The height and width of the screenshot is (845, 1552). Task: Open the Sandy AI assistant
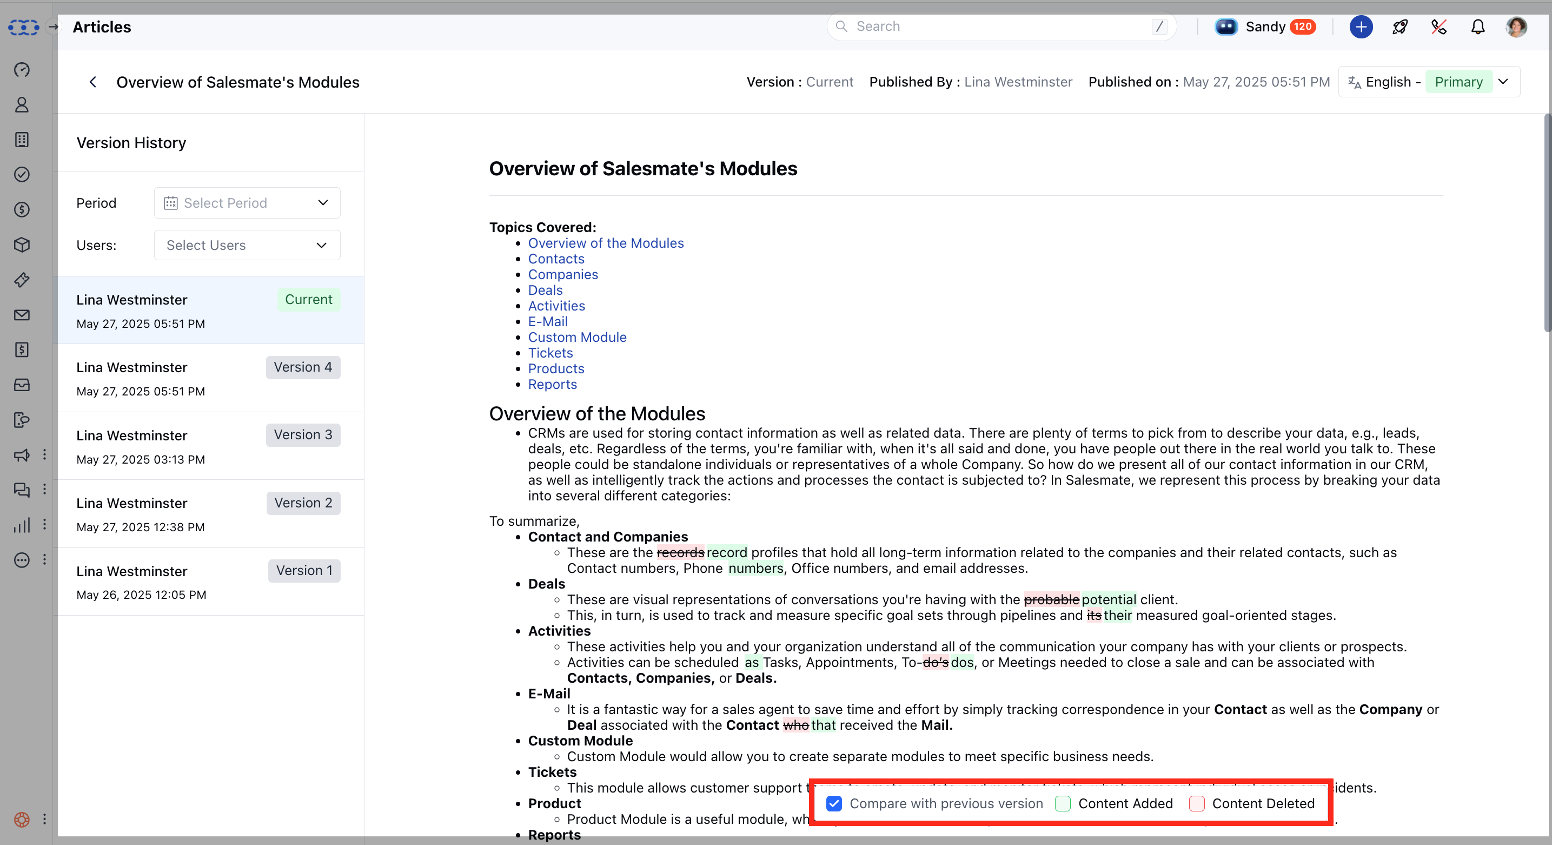(1265, 27)
